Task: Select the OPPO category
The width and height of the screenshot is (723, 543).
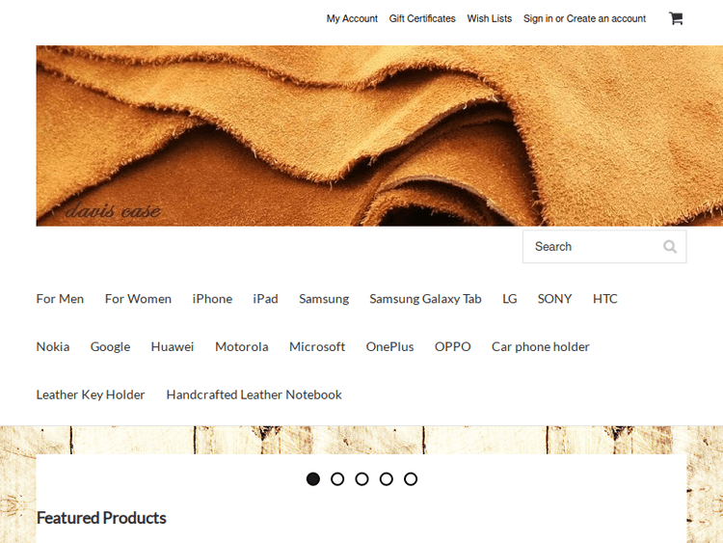Action: [452, 347]
